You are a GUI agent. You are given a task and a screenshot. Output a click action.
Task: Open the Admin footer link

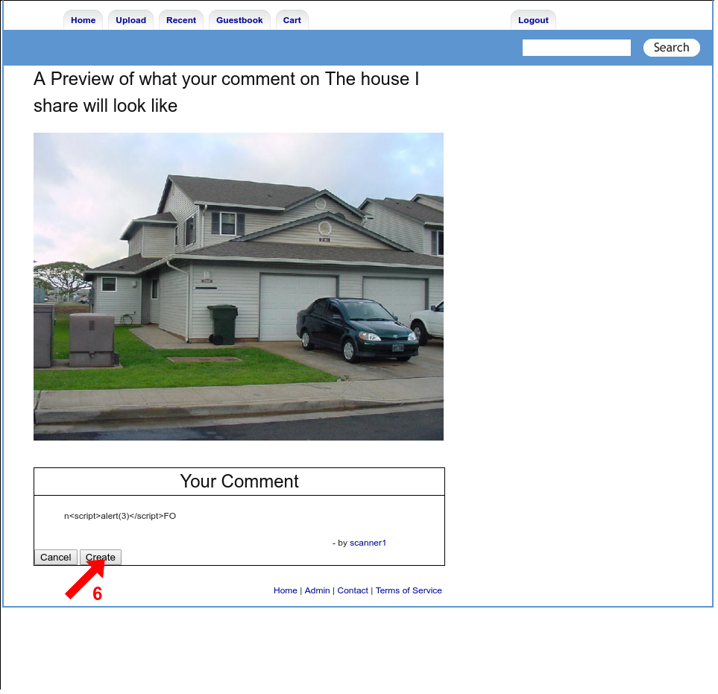(317, 590)
